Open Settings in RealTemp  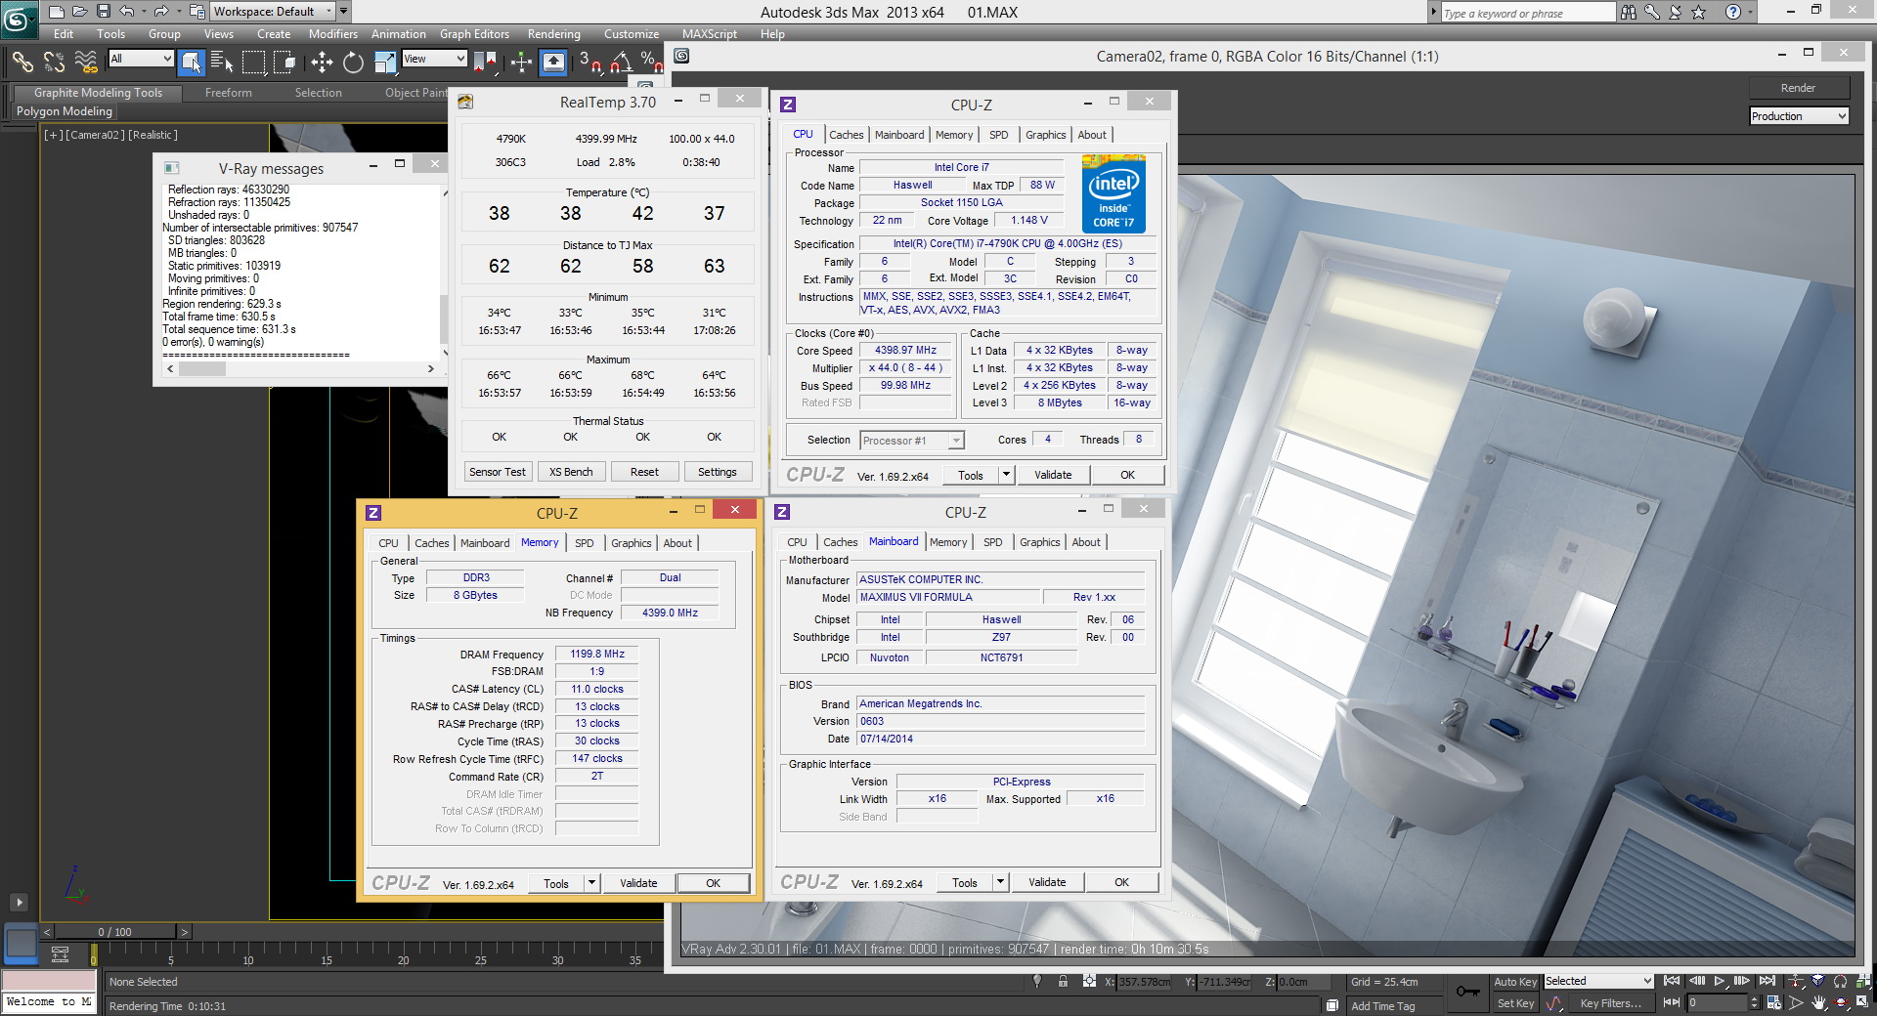tap(717, 472)
